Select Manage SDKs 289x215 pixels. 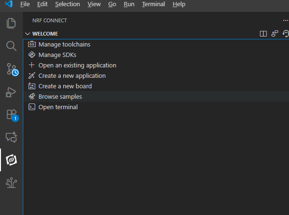(156, 55)
